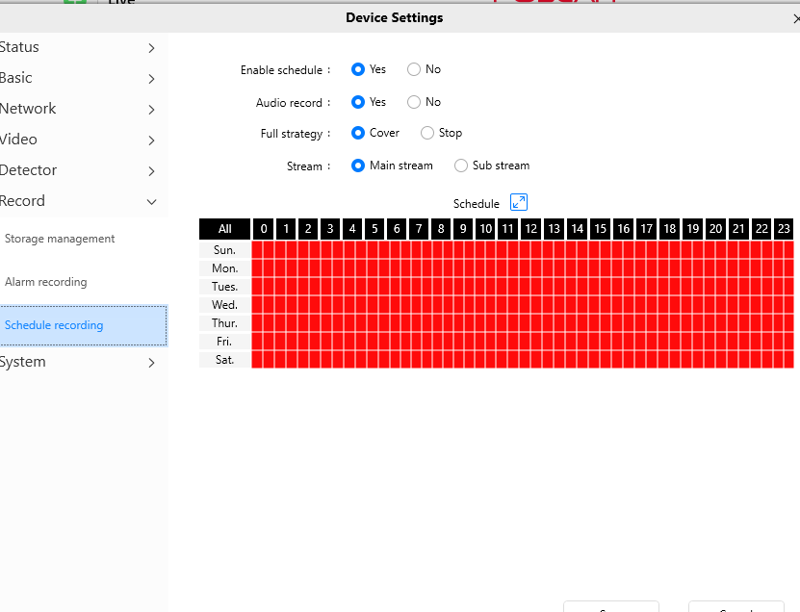Screen dimensions: 800x612
Task: Set Audio record to No
Action: tap(414, 102)
